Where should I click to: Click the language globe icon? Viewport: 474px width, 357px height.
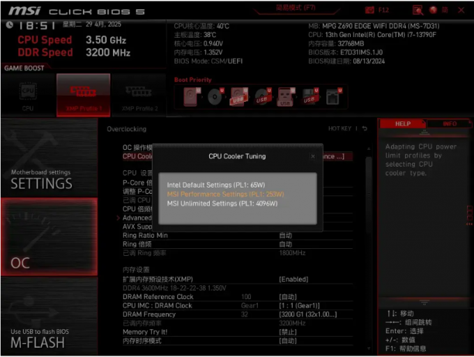point(433,10)
